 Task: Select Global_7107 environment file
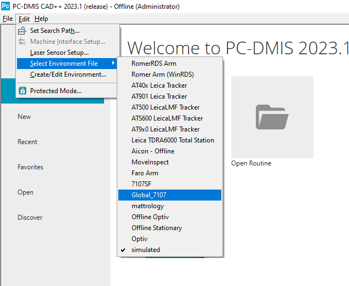click(149, 195)
